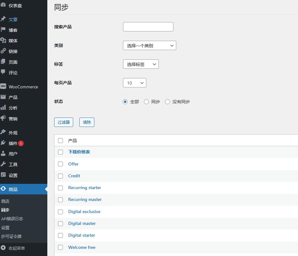Open the WooCommerce menu

(24, 86)
